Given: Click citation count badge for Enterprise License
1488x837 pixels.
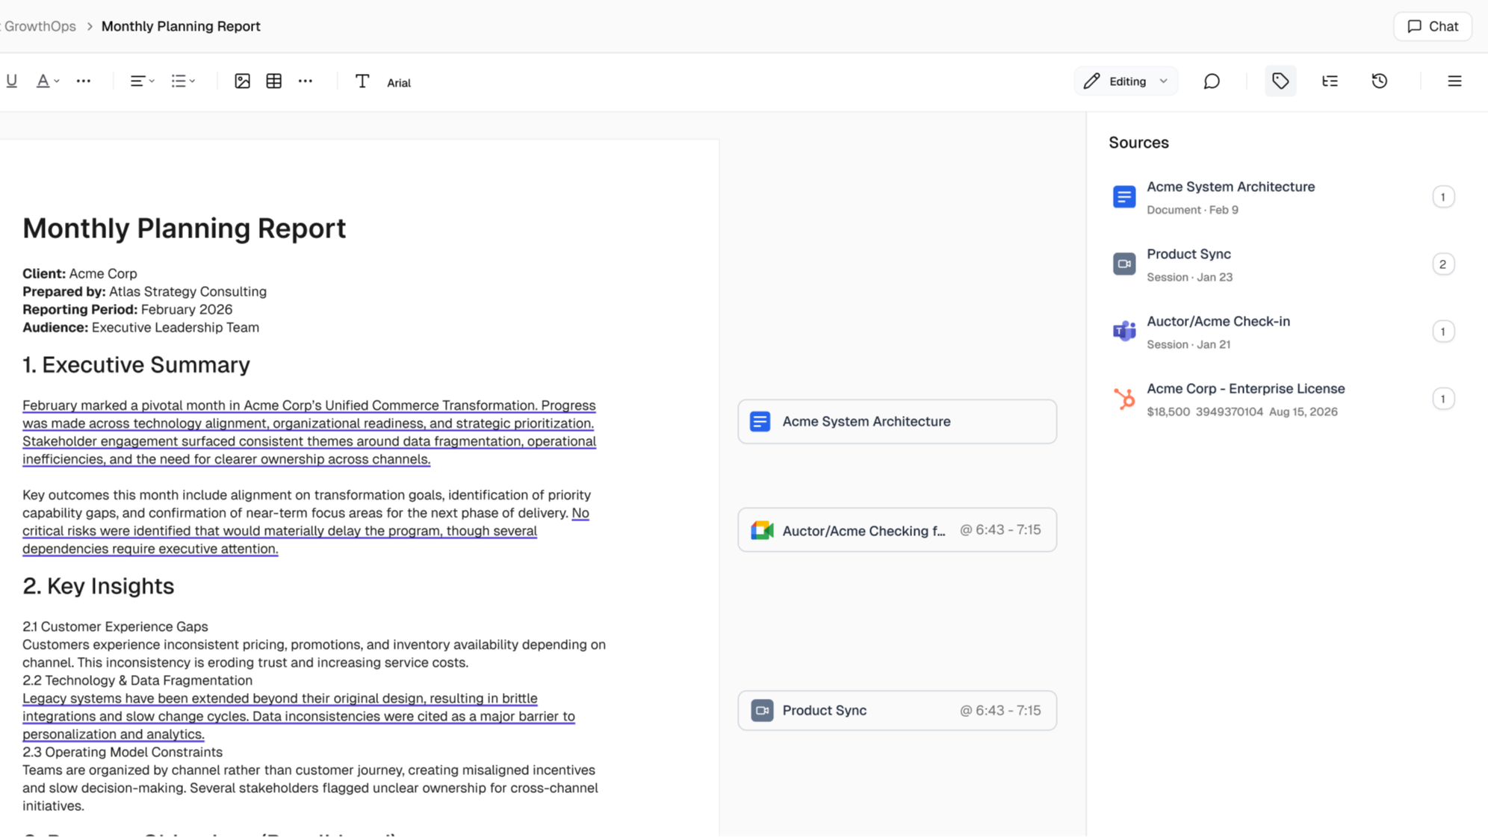Looking at the screenshot, I should [1443, 399].
